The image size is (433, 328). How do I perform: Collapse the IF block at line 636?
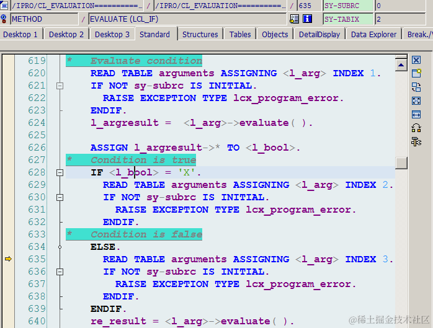(60, 272)
